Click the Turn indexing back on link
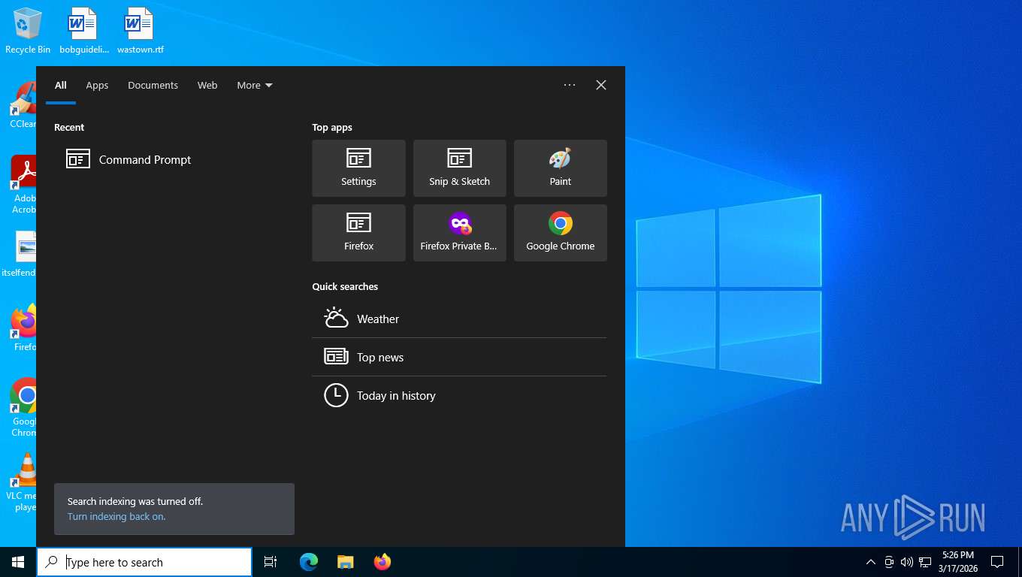The width and height of the screenshot is (1022, 577). (x=116, y=517)
